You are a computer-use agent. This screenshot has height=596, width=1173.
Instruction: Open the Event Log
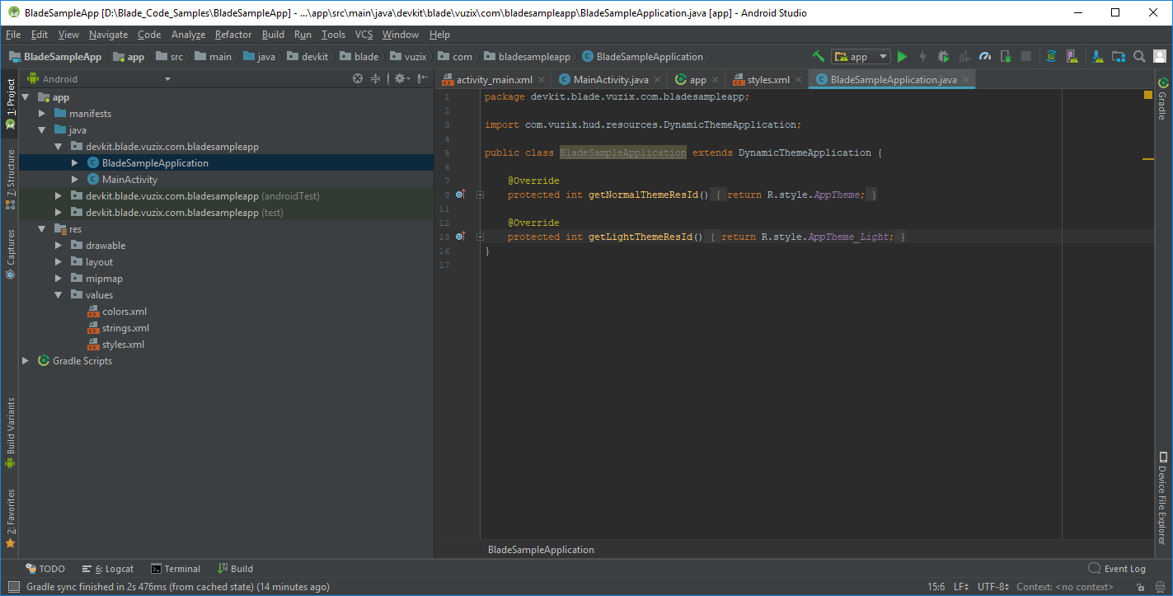tap(1117, 569)
